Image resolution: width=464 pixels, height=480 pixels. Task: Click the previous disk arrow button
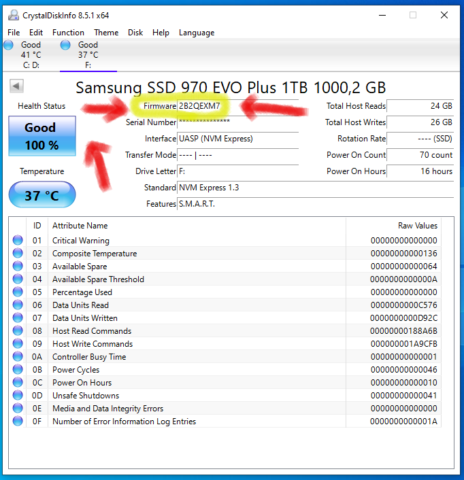click(16, 86)
